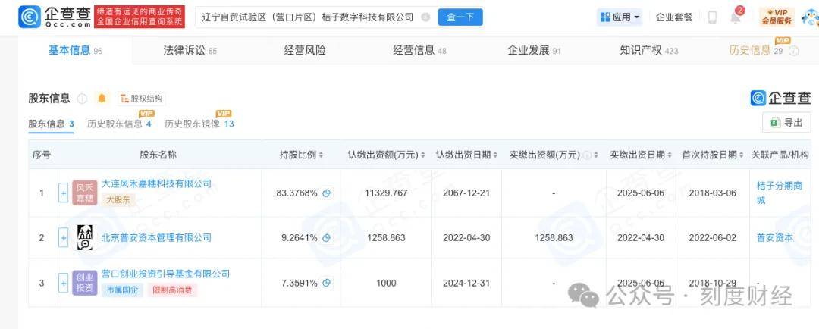The height and width of the screenshot is (329, 819).
Task: Click the 2018-10-29 first holding date
Action: [712, 283]
